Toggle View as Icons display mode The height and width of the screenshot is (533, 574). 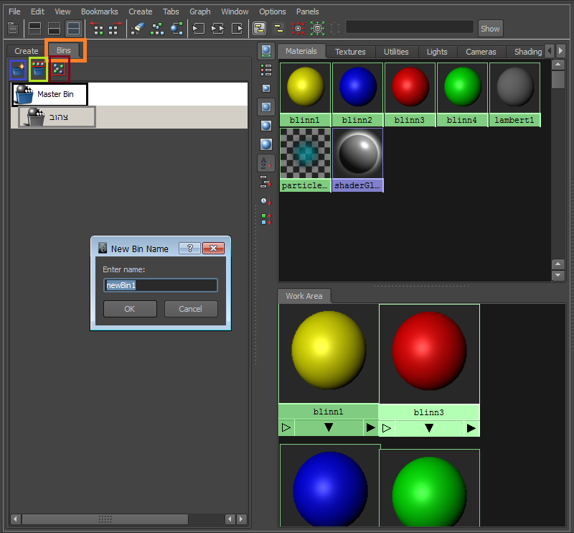(x=266, y=51)
